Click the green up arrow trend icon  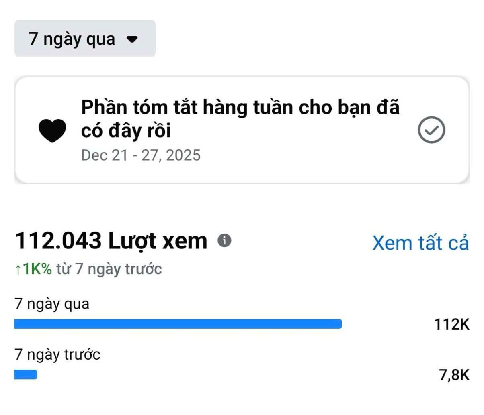pyautogui.click(x=18, y=270)
